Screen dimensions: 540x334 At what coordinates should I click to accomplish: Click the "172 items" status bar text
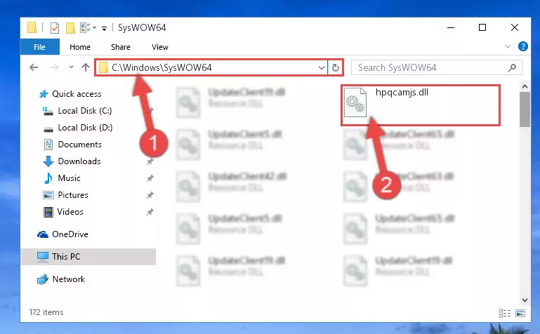[x=46, y=312]
